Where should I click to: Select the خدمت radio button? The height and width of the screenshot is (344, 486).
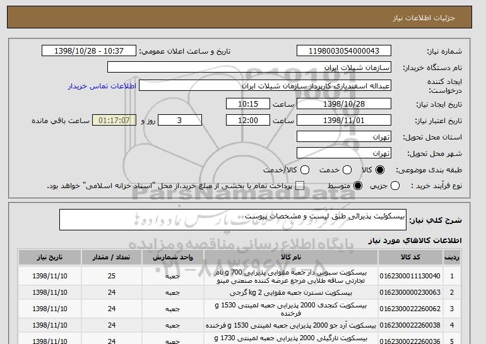tap(347, 170)
